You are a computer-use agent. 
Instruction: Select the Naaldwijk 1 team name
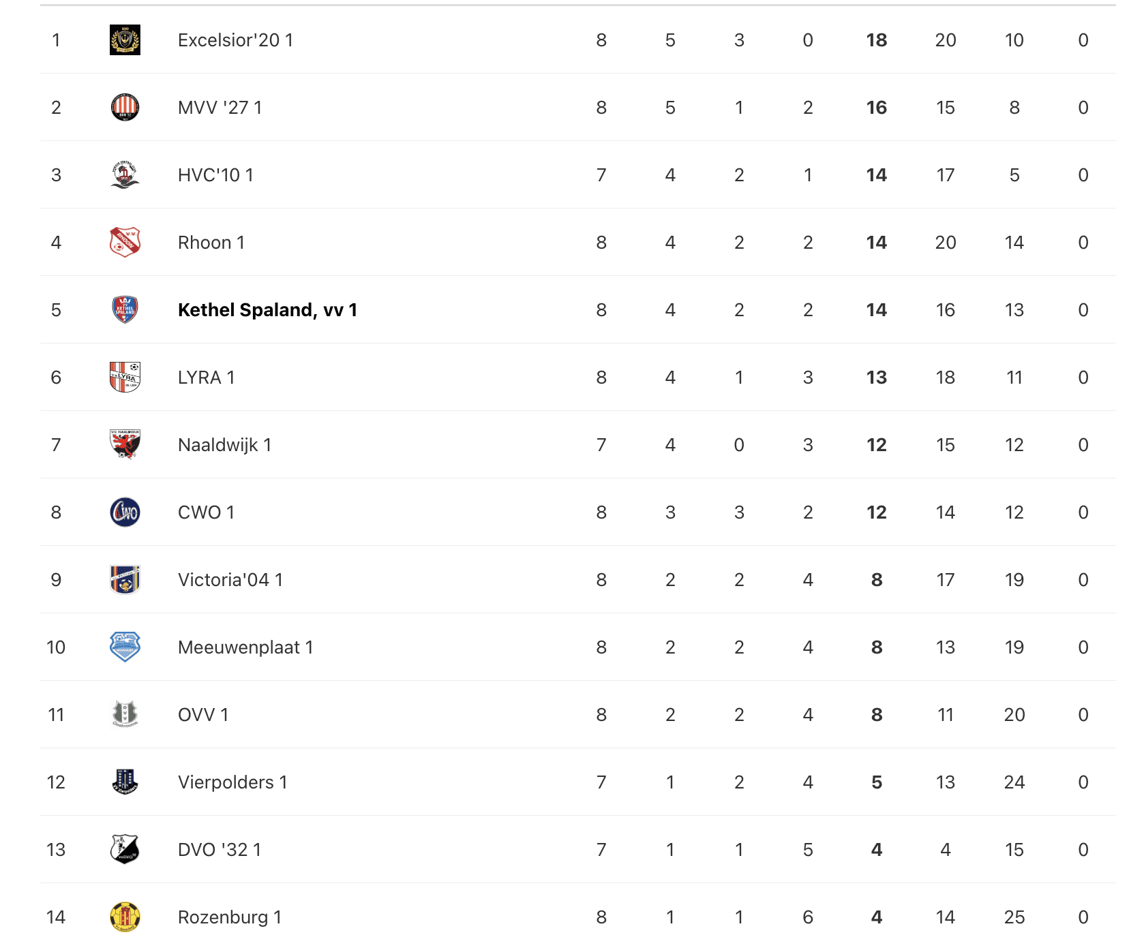click(224, 445)
